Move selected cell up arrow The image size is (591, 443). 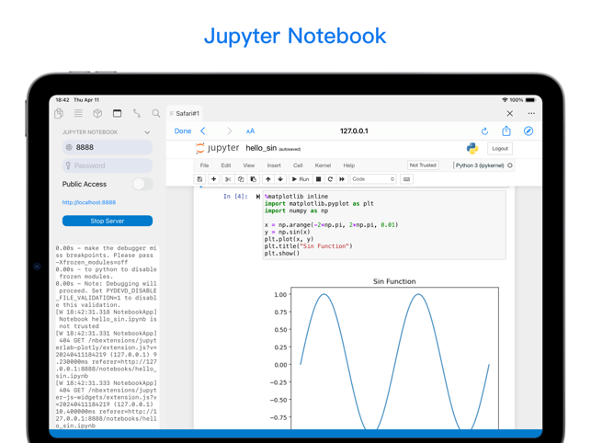[x=268, y=179]
